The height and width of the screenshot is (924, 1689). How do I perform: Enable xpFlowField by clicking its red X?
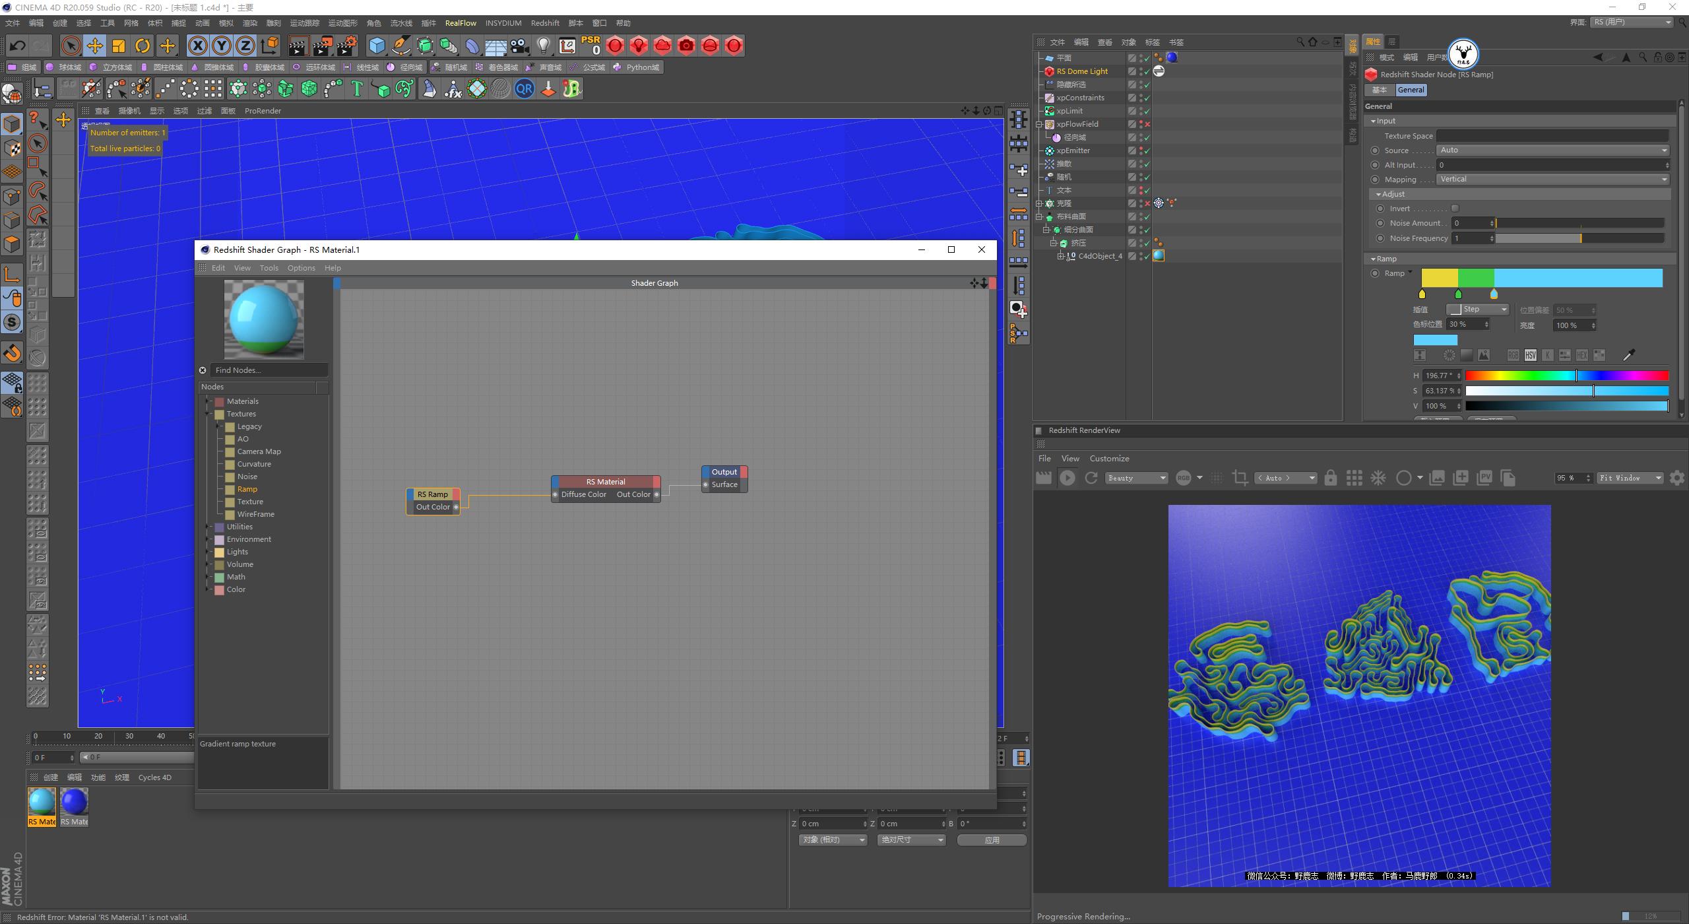coord(1147,124)
